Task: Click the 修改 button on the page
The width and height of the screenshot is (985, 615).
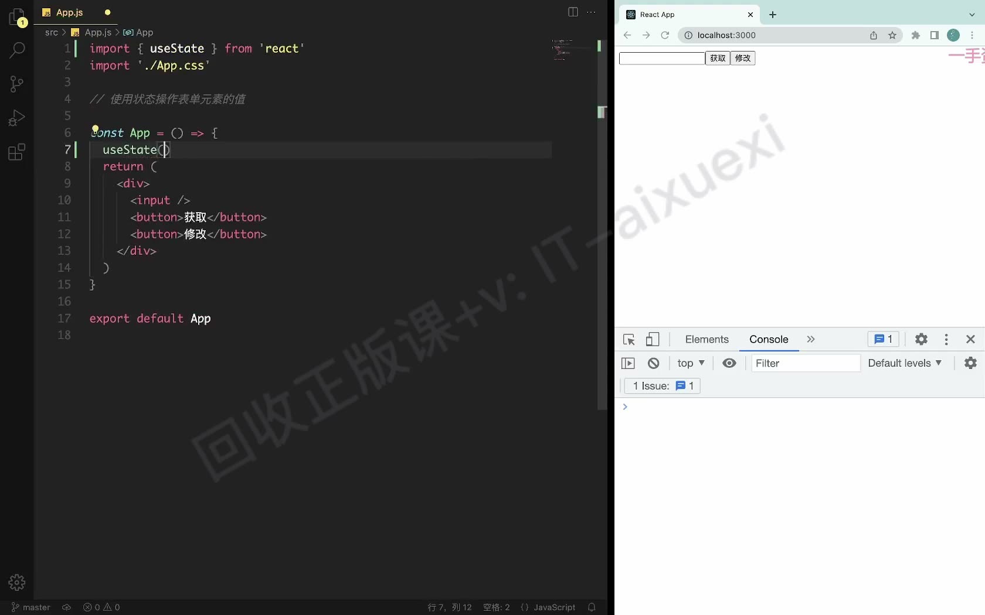Action: point(743,58)
